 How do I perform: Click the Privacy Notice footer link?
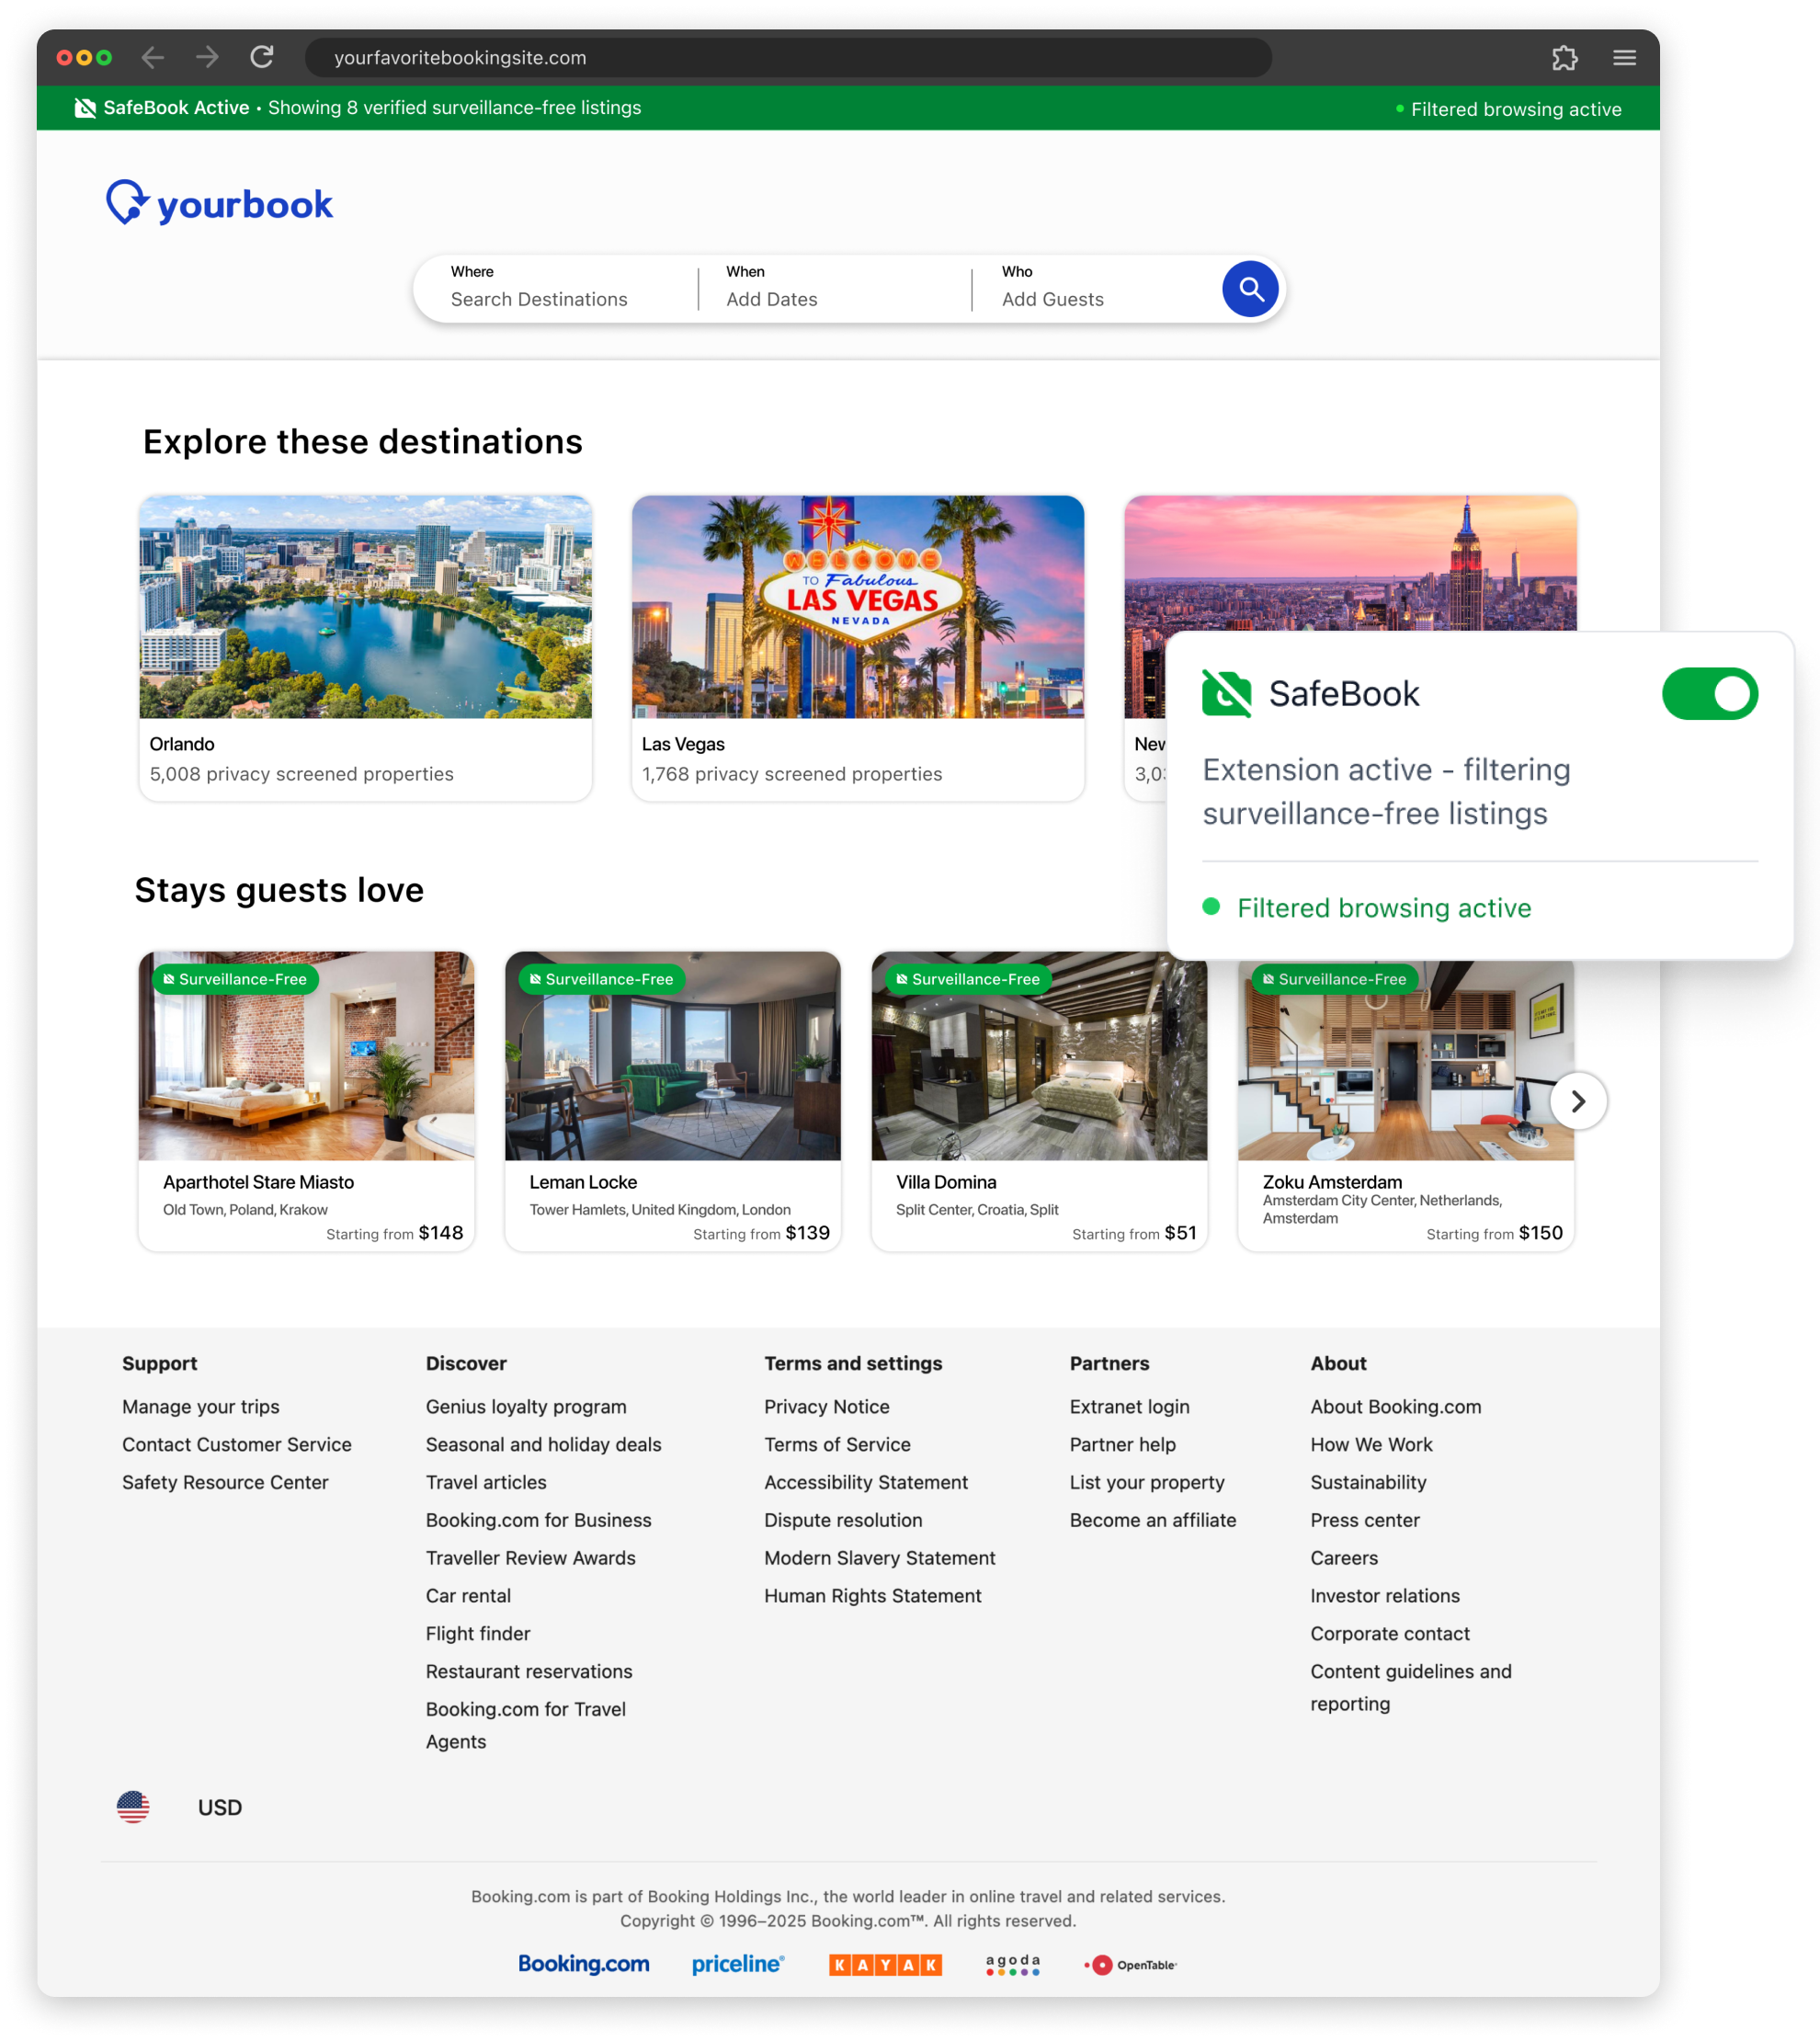click(x=826, y=1406)
